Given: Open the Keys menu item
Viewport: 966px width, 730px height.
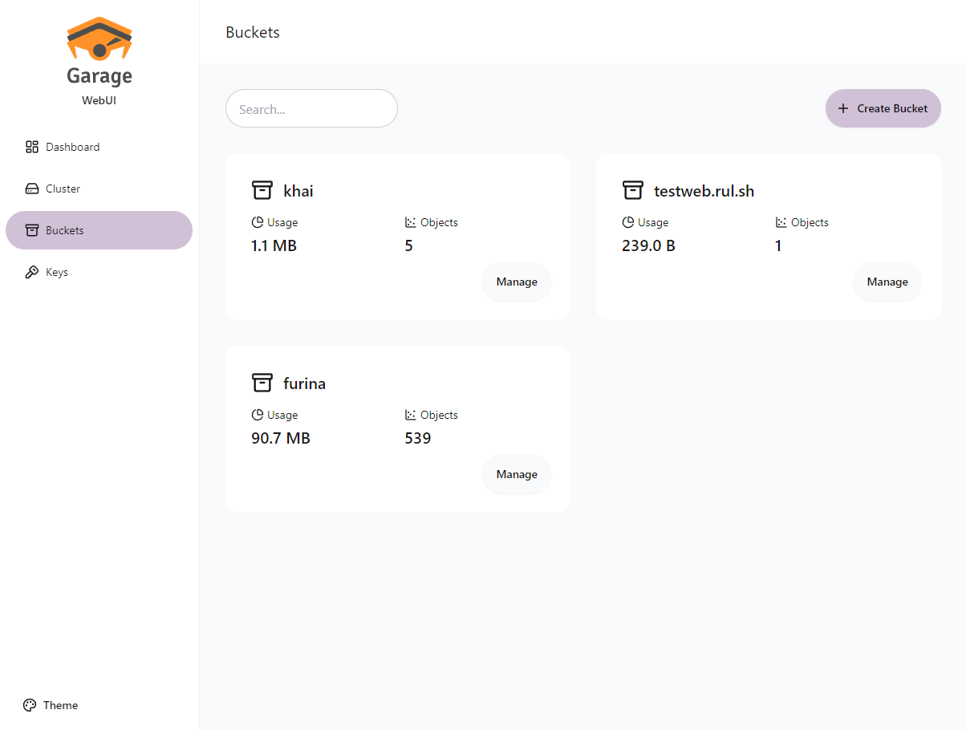Looking at the screenshot, I should (56, 272).
